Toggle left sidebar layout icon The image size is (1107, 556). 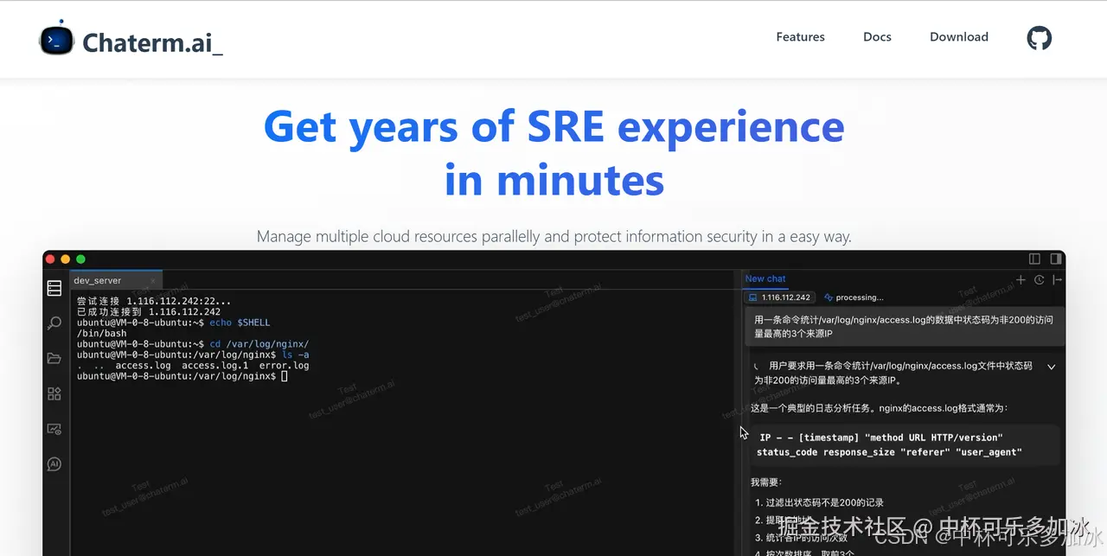coord(1034,259)
